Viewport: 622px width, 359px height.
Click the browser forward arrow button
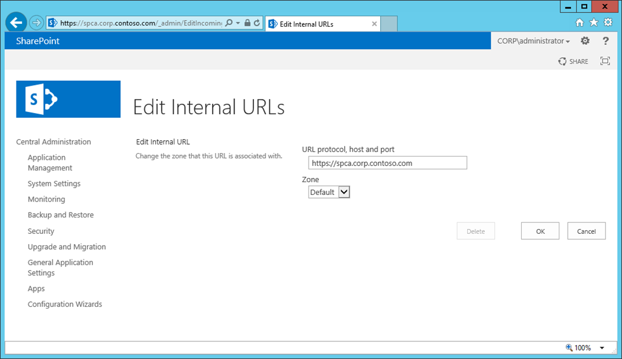[x=36, y=23]
